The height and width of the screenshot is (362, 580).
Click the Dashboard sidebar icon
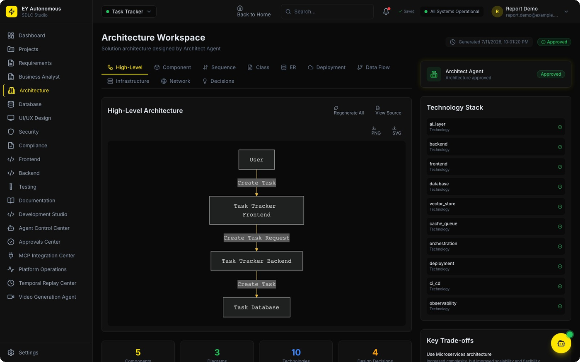(11, 36)
